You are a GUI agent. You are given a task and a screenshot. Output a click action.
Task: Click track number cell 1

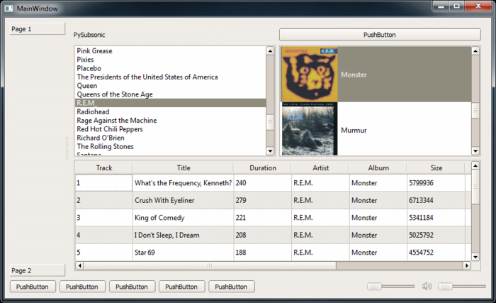103,183
